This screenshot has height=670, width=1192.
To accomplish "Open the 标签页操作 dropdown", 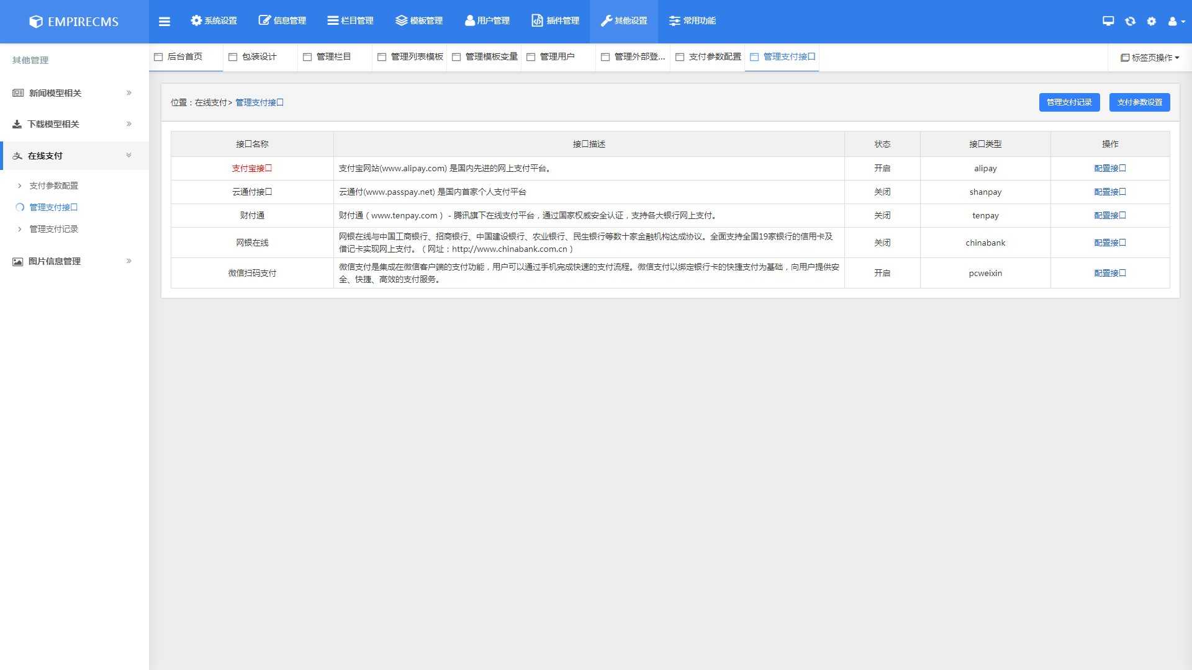I will 1150,58.
